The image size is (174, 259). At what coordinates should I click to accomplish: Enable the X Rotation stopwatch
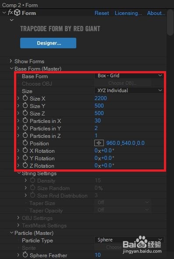pos(25,151)
